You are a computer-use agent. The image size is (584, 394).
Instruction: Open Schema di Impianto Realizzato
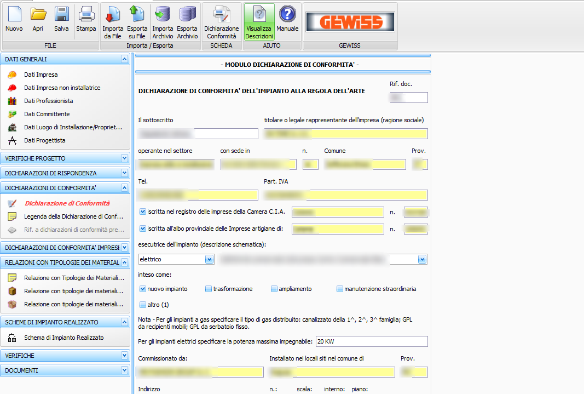click(x=64, y=338)
